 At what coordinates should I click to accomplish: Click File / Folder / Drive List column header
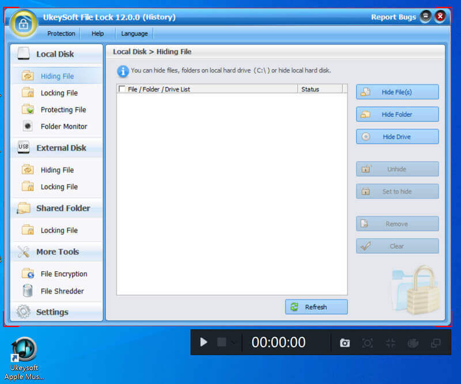(x=207, y=89)
